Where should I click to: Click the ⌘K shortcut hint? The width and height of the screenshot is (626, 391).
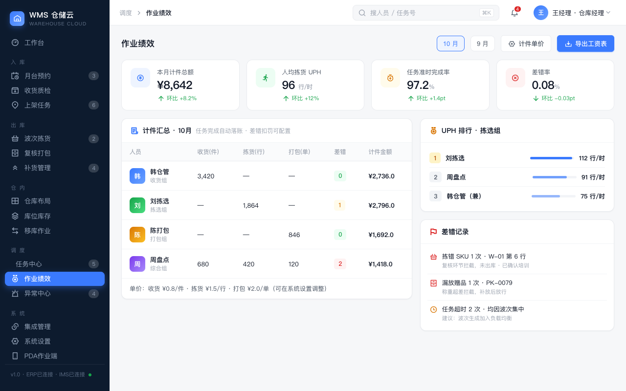(487, 13)
